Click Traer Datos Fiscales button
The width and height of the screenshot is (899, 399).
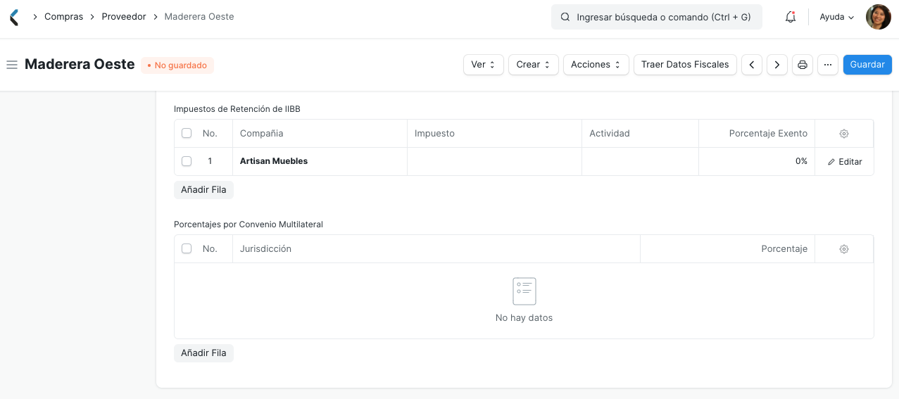coord(685,65)
